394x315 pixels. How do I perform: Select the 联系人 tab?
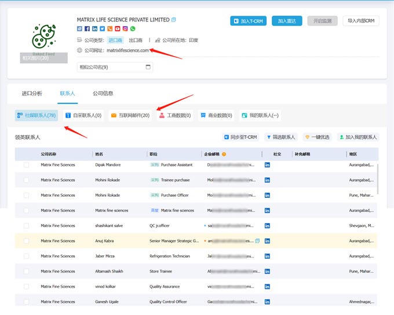(x=67, y=93)
